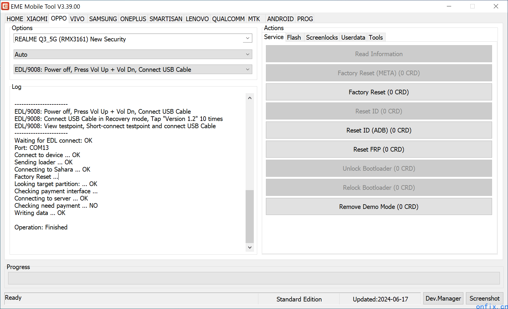Click 'Checking need payment ... NO' log line

coord(56,206)
